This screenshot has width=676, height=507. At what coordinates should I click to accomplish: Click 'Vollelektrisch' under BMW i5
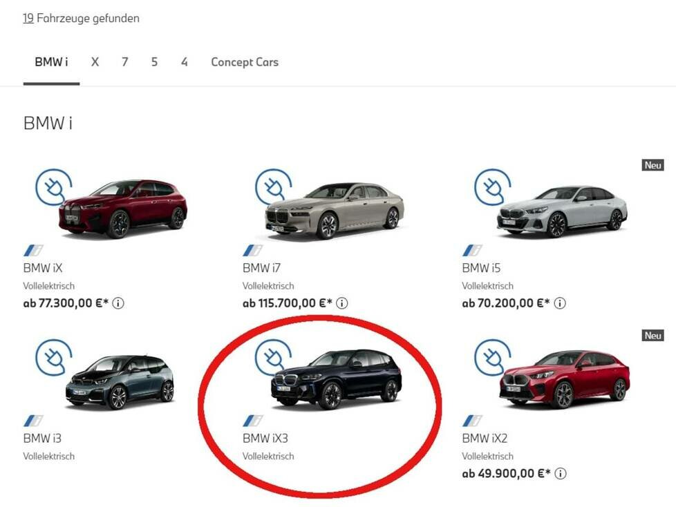tap(487, 286)
